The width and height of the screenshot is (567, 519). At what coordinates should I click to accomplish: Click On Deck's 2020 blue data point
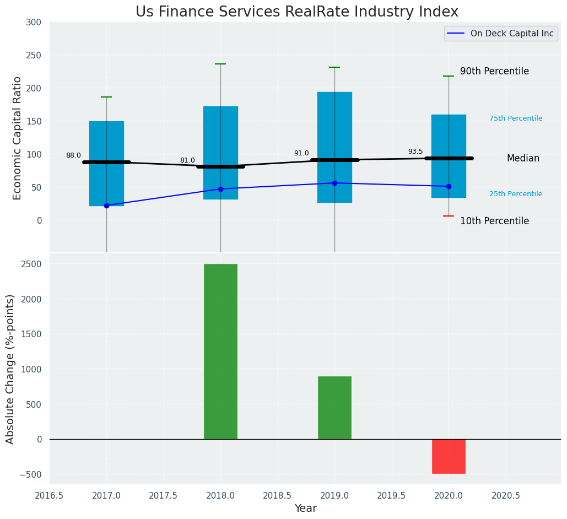pos(449,186)
